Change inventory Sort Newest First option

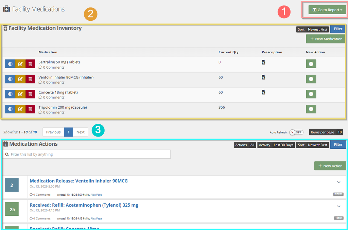click(313, 29)
